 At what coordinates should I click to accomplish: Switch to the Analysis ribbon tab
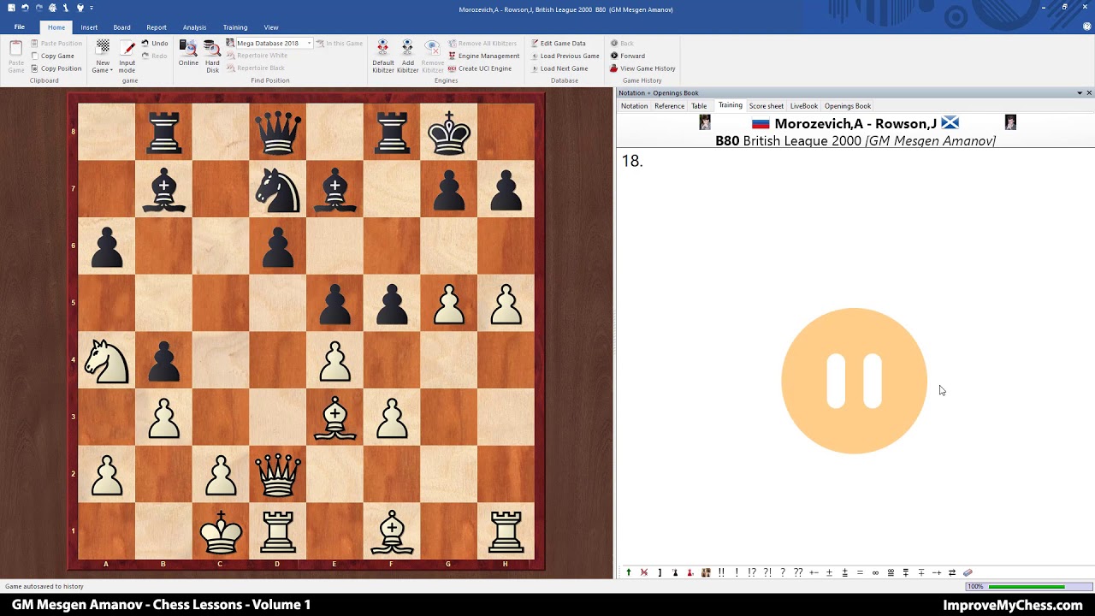[x=194, y=27]
